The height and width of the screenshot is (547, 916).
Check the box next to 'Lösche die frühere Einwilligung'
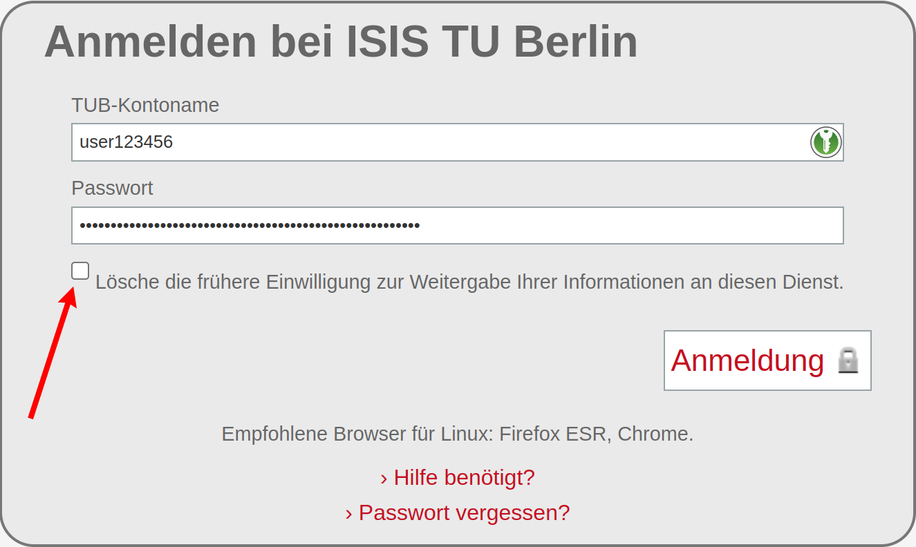[x=80, y=271]
